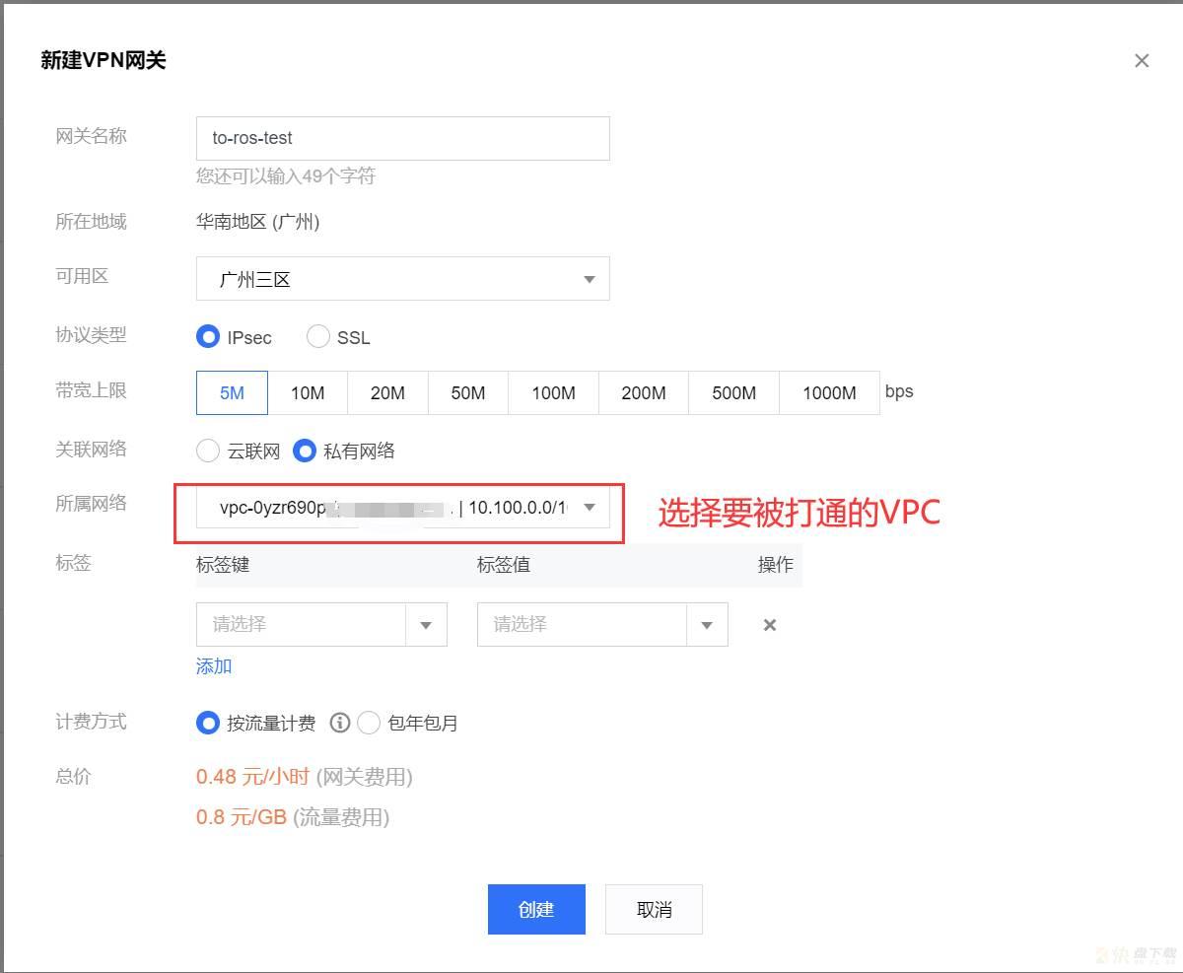Click the 0.8 元/GB traffic price text
Screen dimensions: 1183x973
(x=242, y=817)
